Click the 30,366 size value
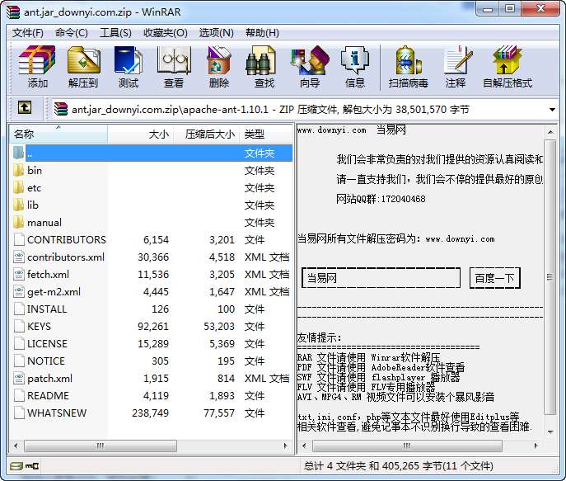 153,257
